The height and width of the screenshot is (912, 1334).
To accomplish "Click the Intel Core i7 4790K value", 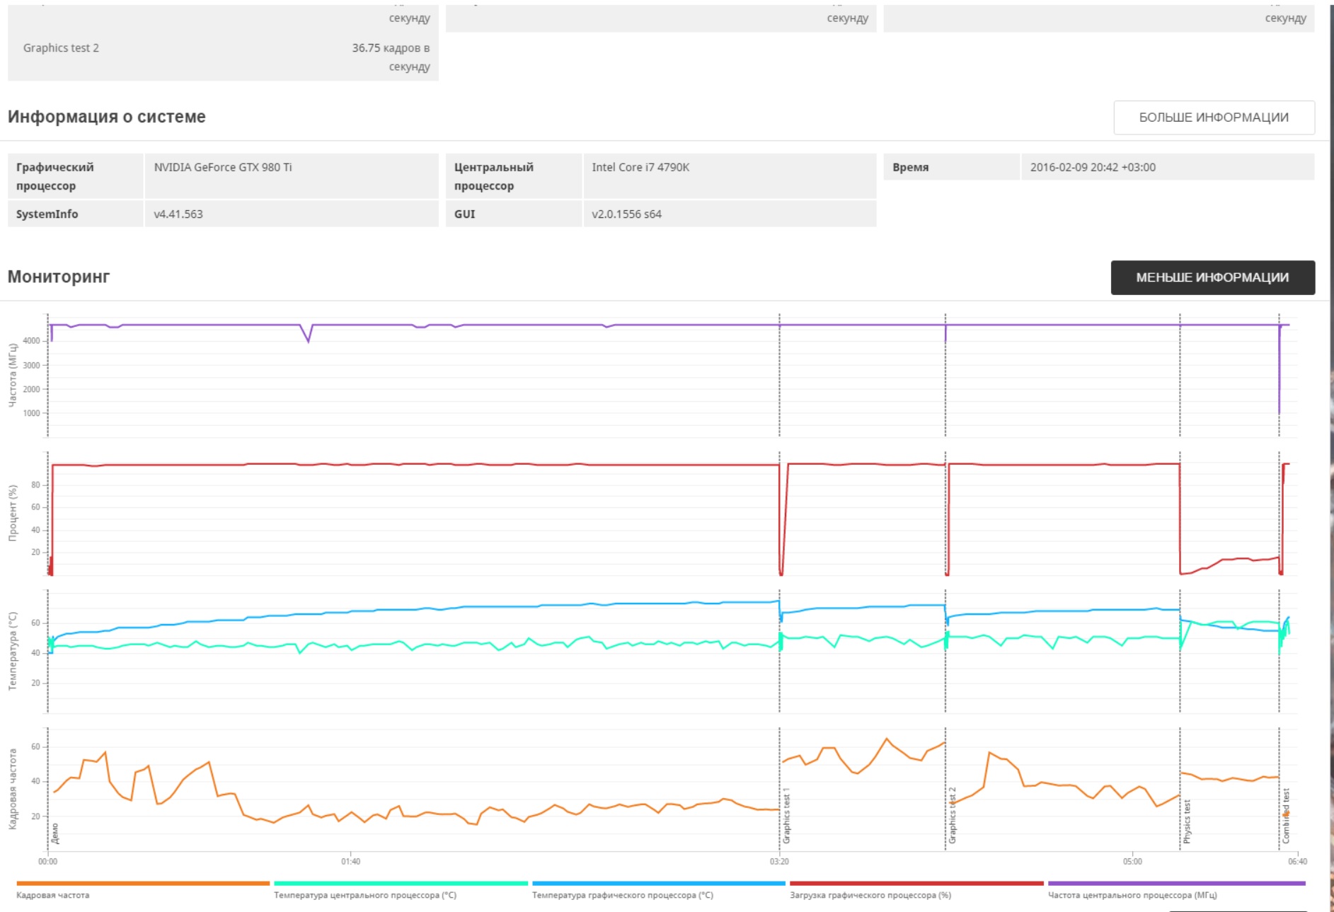I will (640, 167).
